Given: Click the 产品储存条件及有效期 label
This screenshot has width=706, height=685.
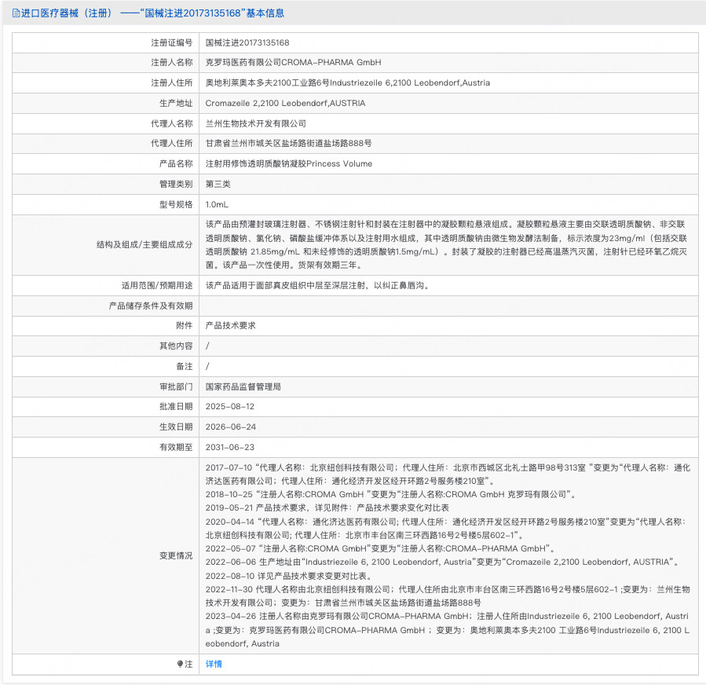Looking at the screenshot, I should click(x=151, y=306).
